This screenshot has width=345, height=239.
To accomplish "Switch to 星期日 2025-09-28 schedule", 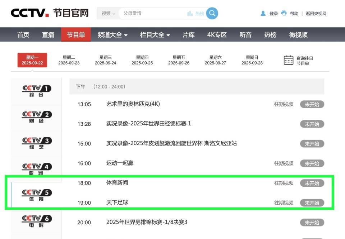I will tap(252, 60).
